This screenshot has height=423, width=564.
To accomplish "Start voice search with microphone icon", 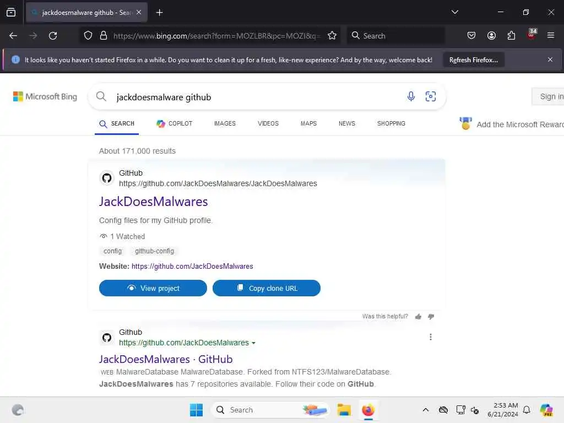I will click(x=411, y=96).
